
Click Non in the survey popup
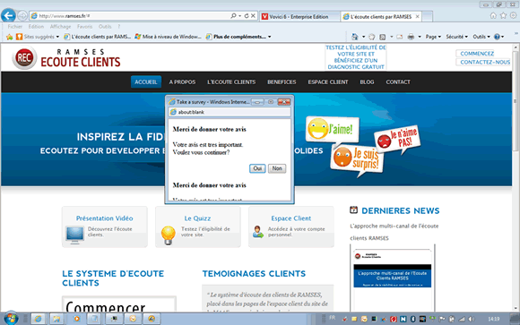(277, 168)
